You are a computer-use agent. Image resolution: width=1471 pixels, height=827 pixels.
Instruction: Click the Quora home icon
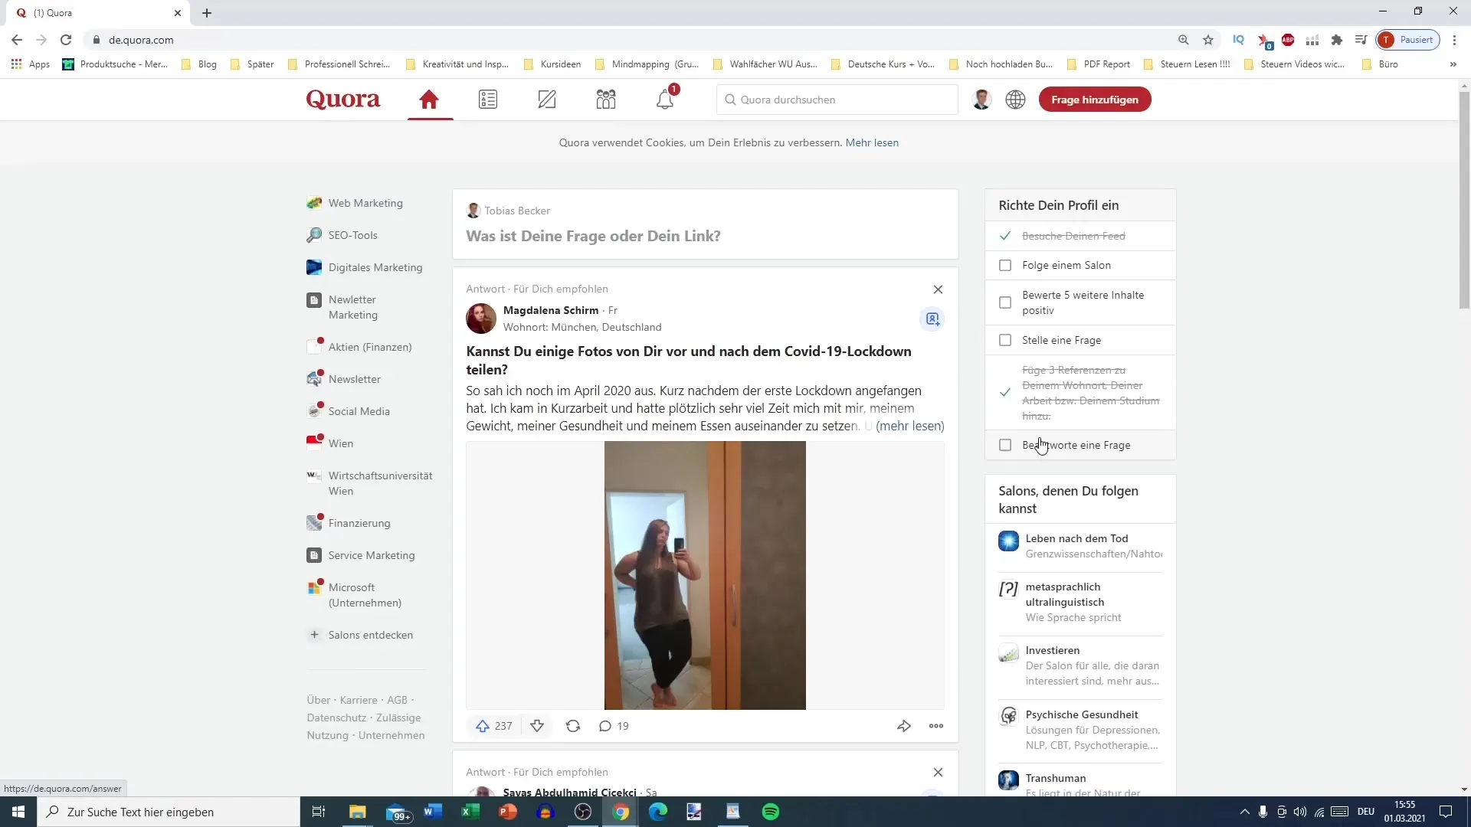(x=428, y=99)
